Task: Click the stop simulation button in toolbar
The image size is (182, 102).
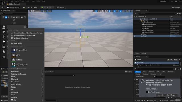Action: (47, 7)
